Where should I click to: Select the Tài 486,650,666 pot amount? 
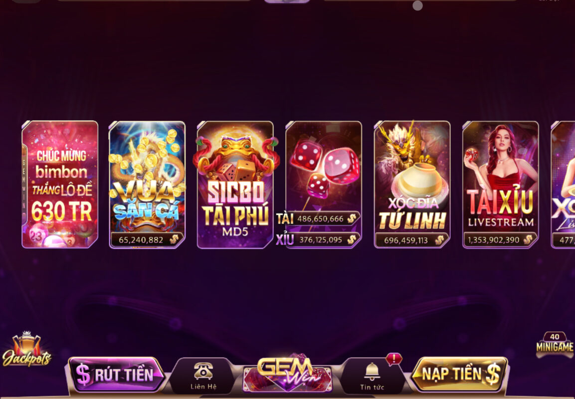(x=318, y=218)
